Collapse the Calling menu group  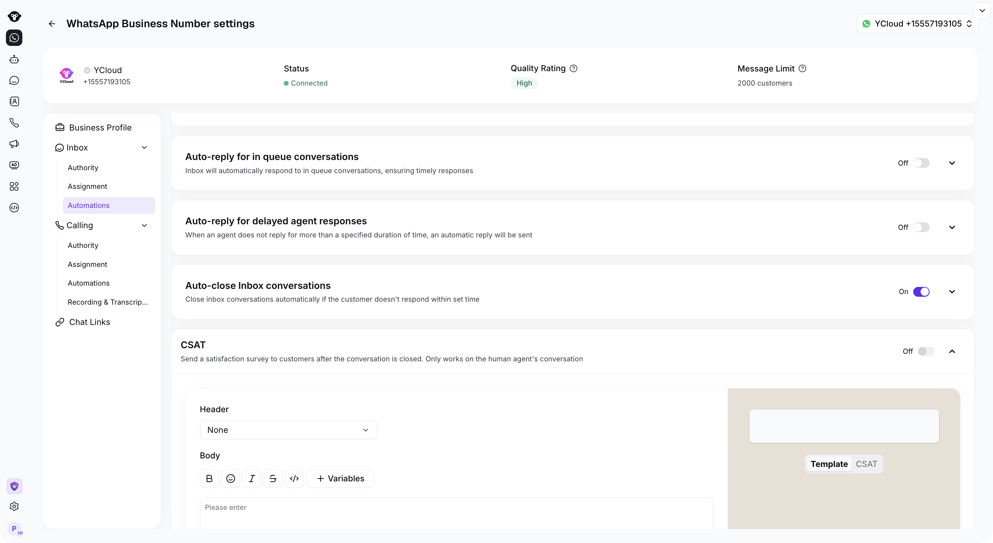pos(144,226)
